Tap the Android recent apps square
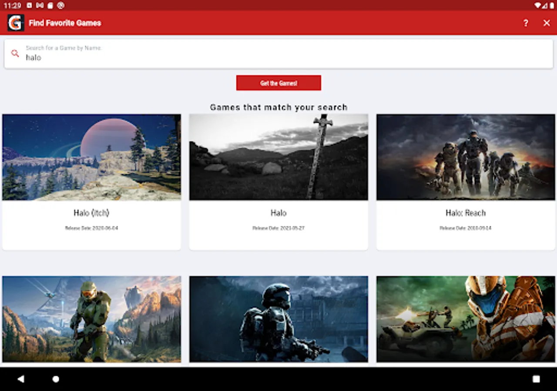The image size is (557, 391). 536,379
